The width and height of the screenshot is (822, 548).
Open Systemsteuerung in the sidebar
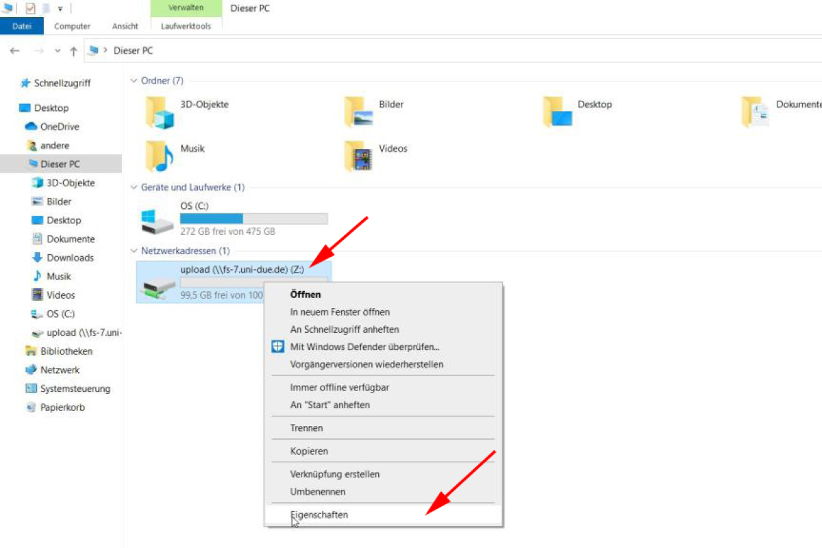[75, 388]
